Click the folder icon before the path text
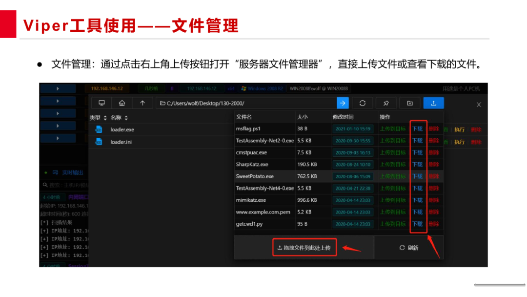Image resolution: width=527 pixels, height=297 pixels. coord(162,103)
